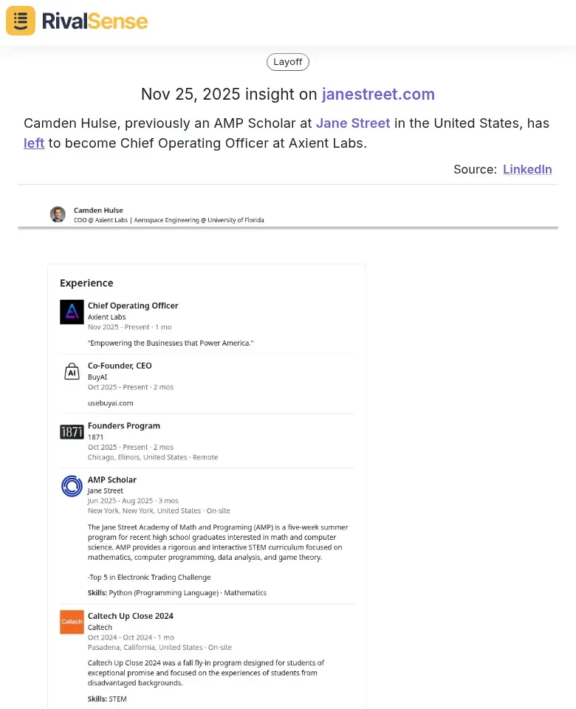576x709 pixels.
Task: Open the 'left' hyperlink
Action: [x=34, y=143]
